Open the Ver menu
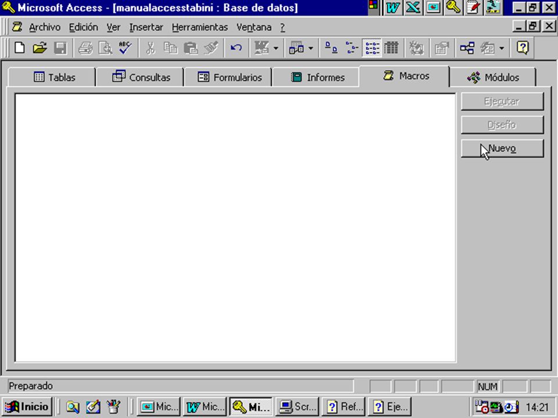Screen dimensions: 558x418 [x=113, y=27]
